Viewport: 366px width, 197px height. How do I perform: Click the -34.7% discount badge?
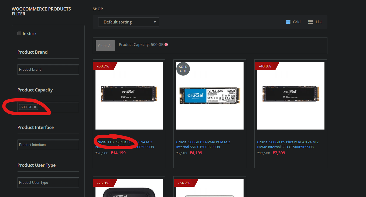pyautogui.click(x=185, y=183)
